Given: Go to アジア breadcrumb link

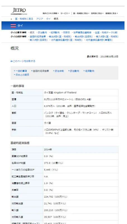Looking at the screenshot, I should tap(39, 19).
